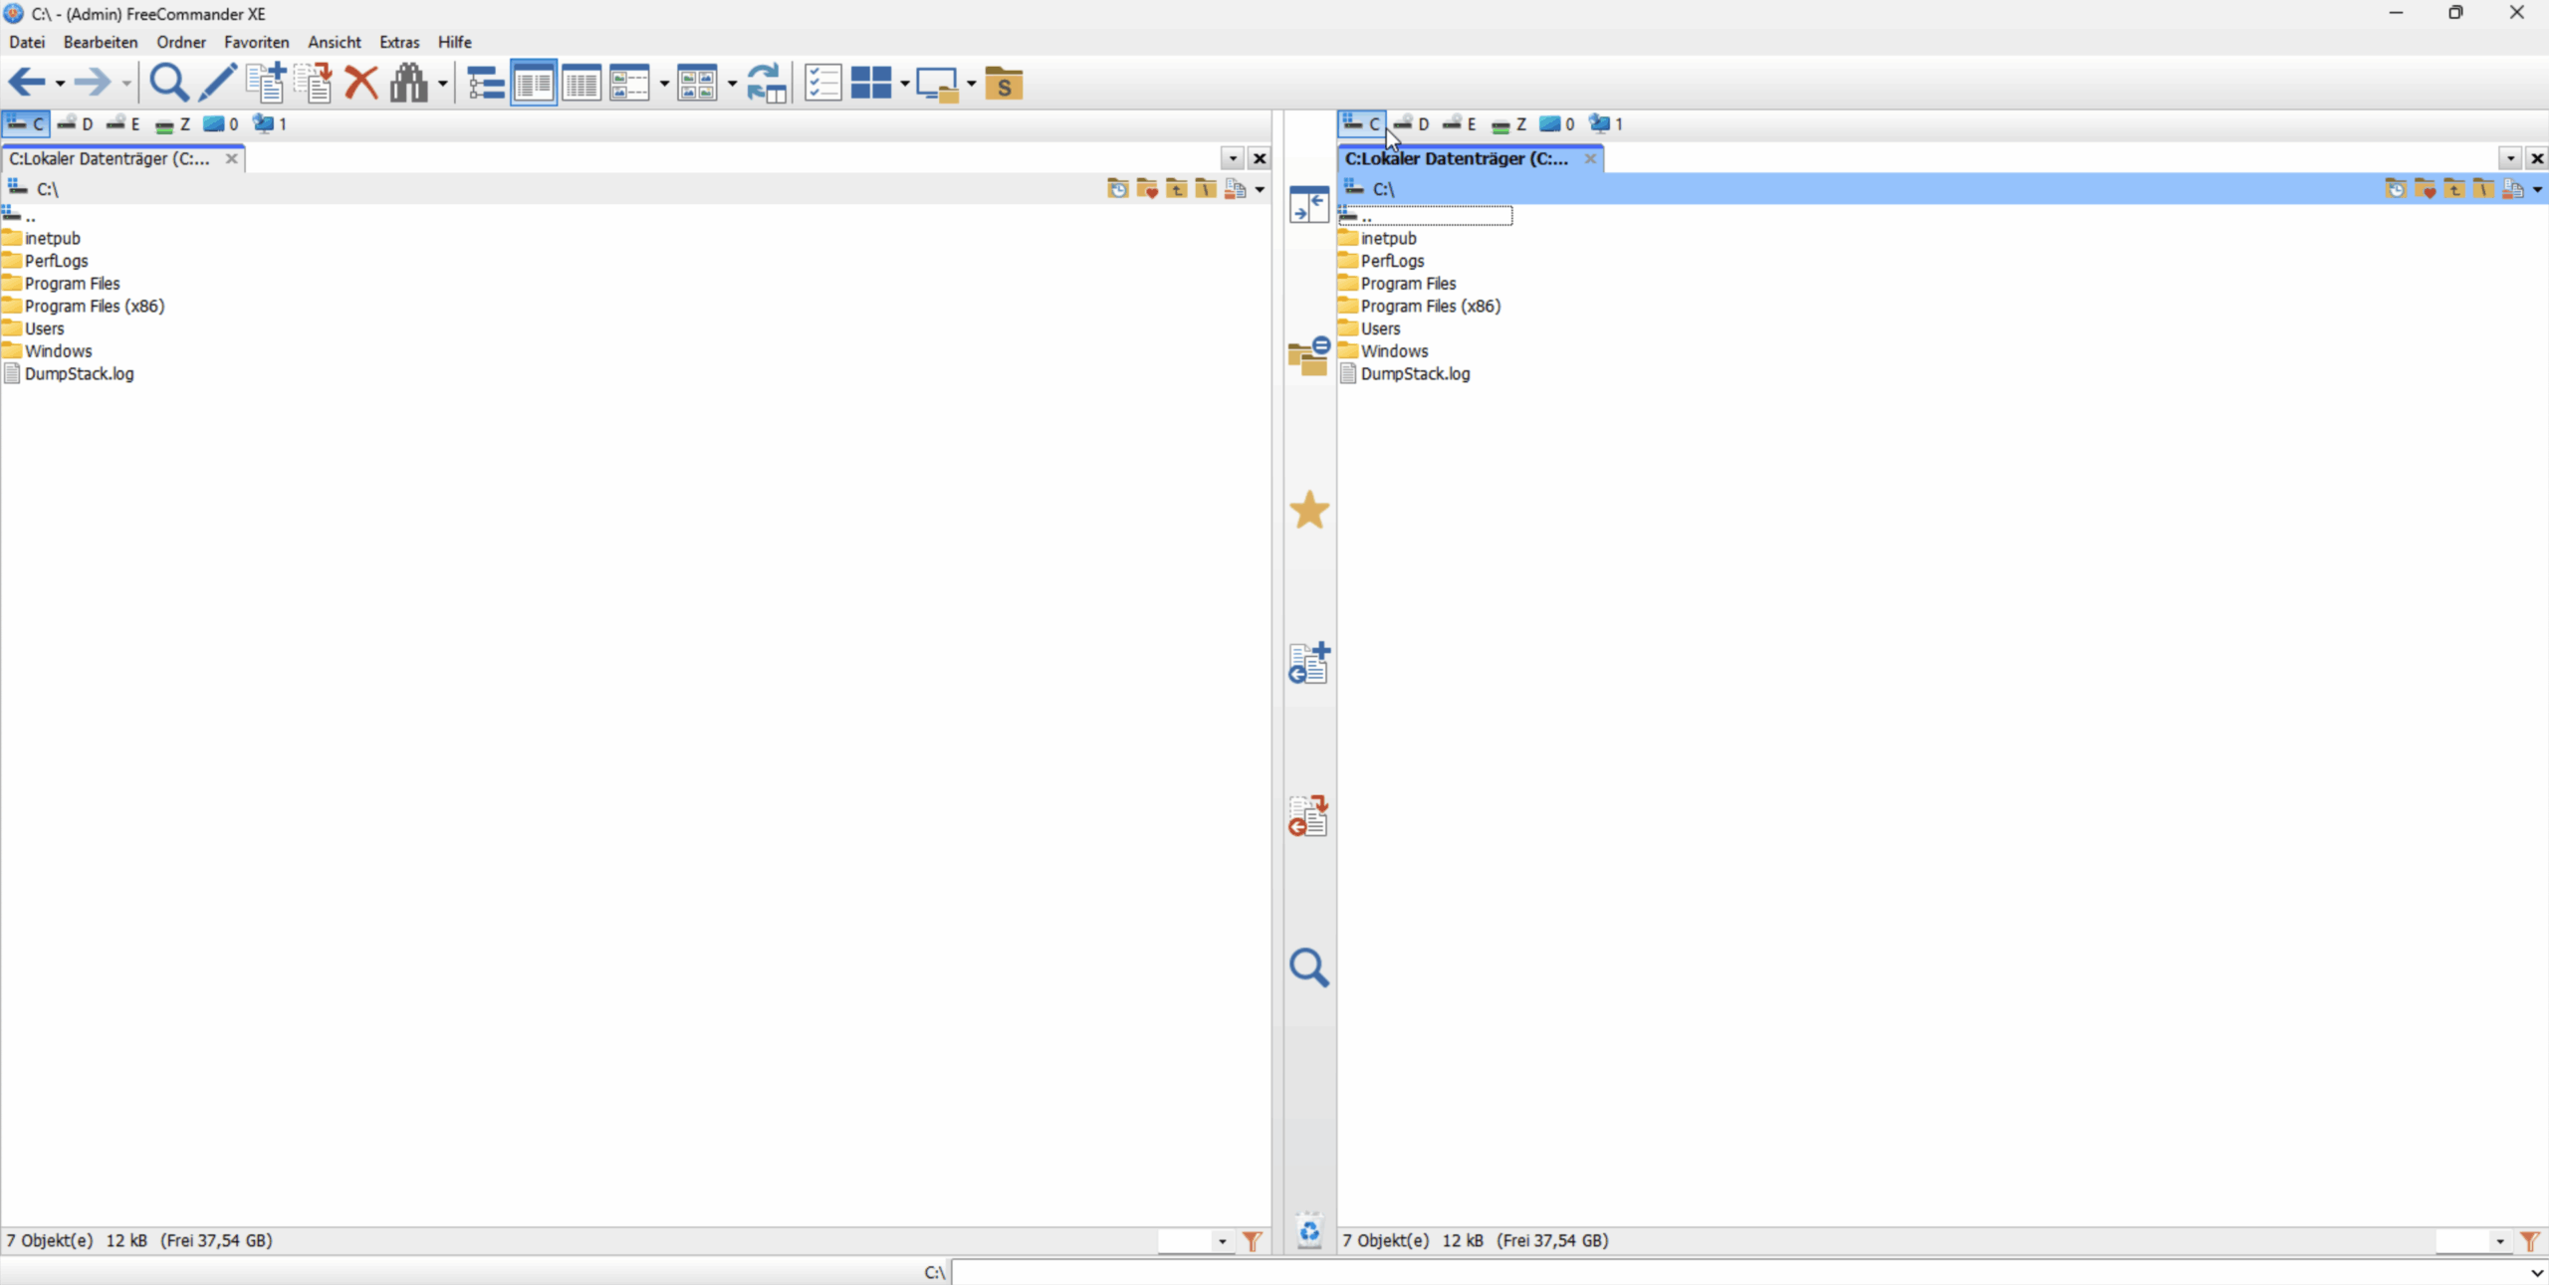This screenshot has height=1285, width=2549.
Task: Open the Extras menu
Action: (398, 42)
